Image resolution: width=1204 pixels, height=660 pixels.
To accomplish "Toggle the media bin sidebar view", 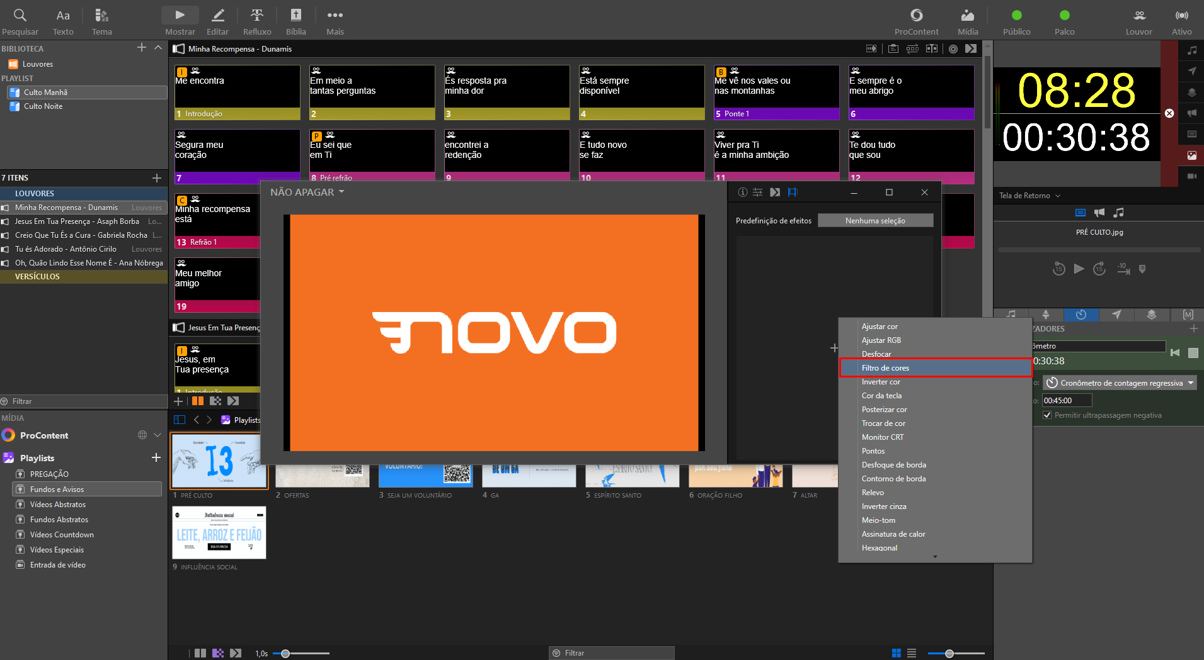I will click(180, 420).
